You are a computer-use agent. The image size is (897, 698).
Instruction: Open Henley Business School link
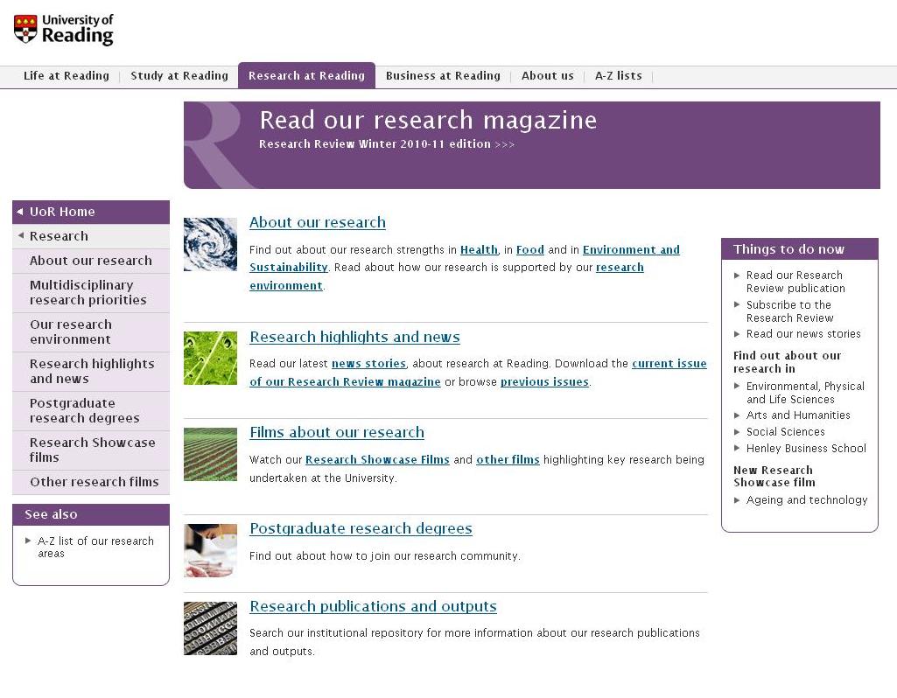click(806, 449)
